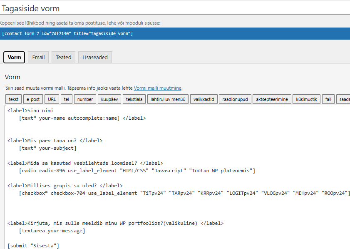Add a tel field tag
Viewport: 350px width, 249px height.
67,99
